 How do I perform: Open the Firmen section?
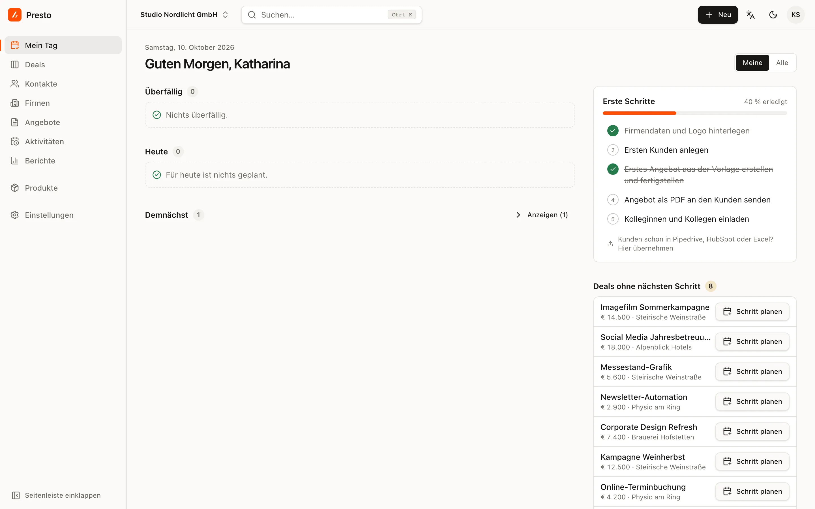(63, 103)
